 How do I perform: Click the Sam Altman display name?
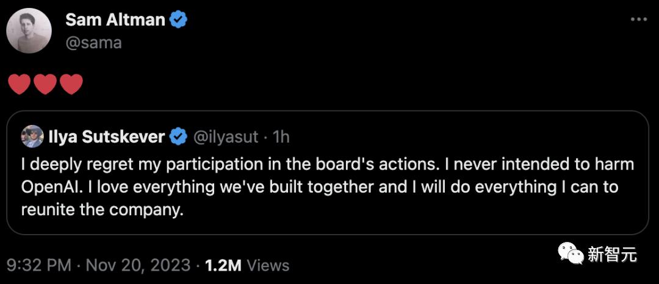(x=115, y=20)
